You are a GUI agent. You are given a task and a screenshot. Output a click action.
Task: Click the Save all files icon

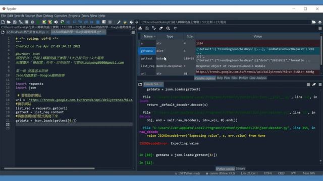[x=21, y=22]
